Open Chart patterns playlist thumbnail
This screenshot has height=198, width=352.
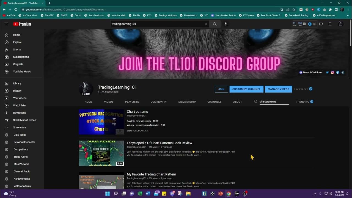pos(101,122)
